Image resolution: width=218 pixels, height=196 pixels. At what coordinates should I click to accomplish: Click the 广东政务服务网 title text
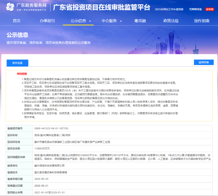click(31, 5)
